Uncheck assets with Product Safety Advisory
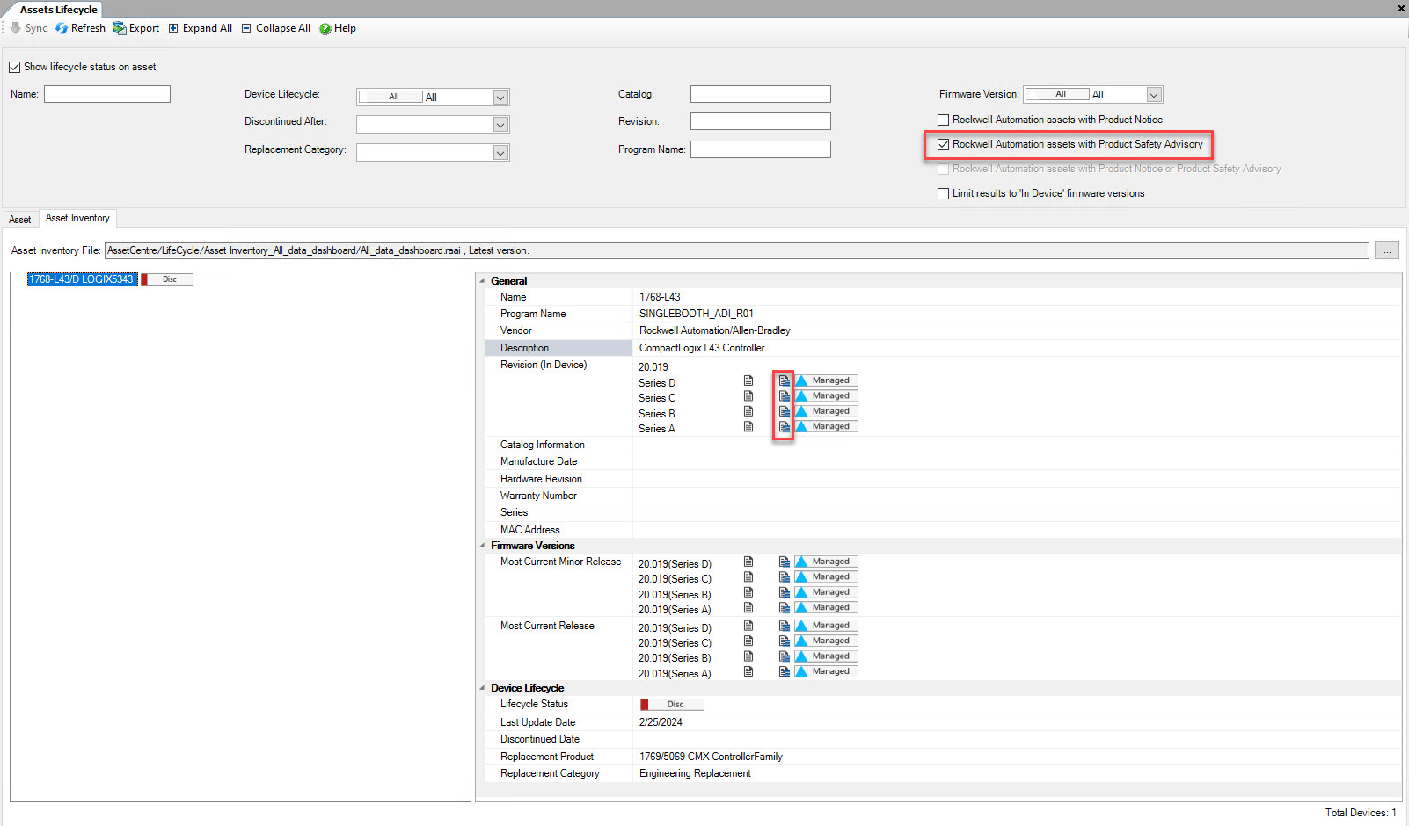Image resolution: width=1409 pixels, height=826 pixels. [x=943, y=144]
